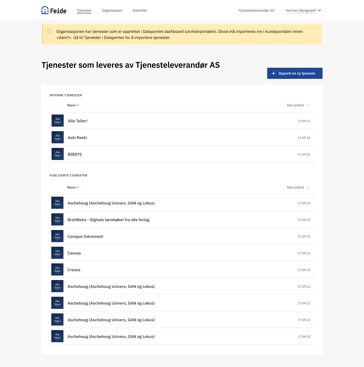364x367 pixels.
Task: Open the Creaza service
Action: 74,270
